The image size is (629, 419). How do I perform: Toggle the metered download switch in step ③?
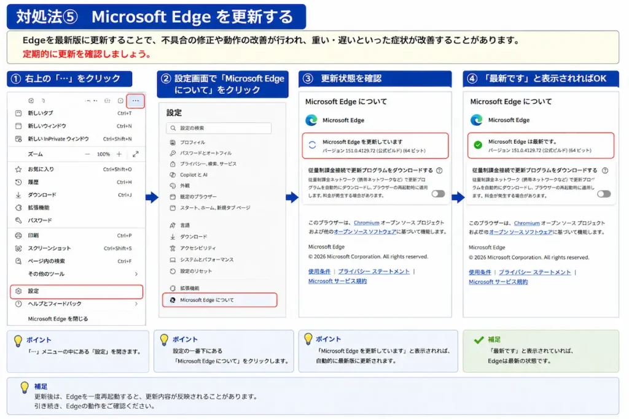pos(438,194)
